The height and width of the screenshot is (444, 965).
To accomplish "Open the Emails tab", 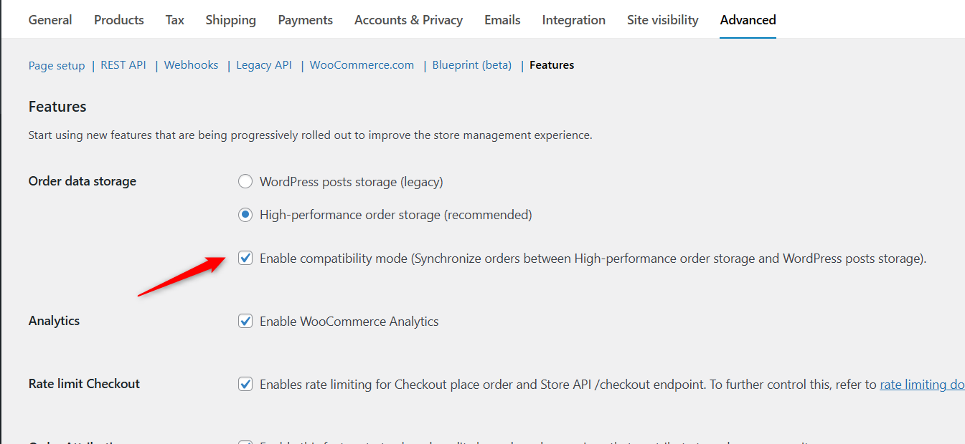I will coord(502,20).
